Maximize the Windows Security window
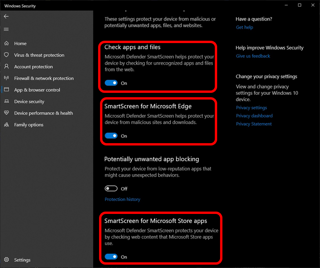This screenshot has height=268, width=320. 299,5
